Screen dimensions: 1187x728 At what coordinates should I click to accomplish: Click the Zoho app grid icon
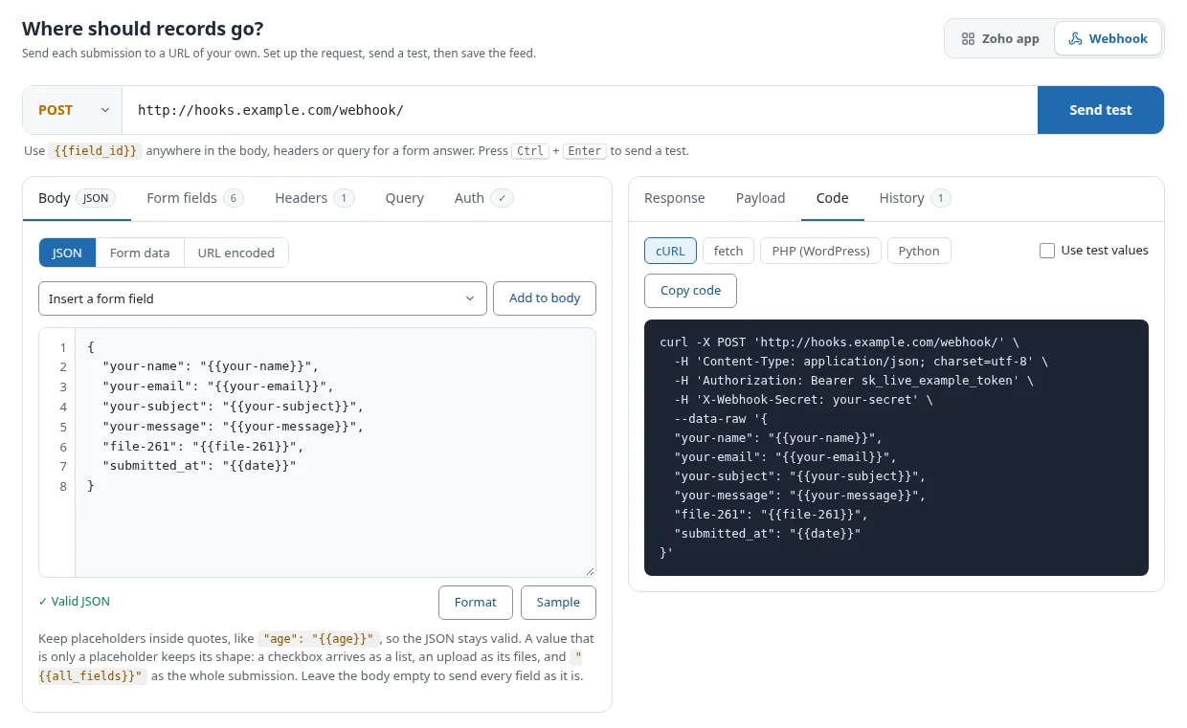coord(968,39)
